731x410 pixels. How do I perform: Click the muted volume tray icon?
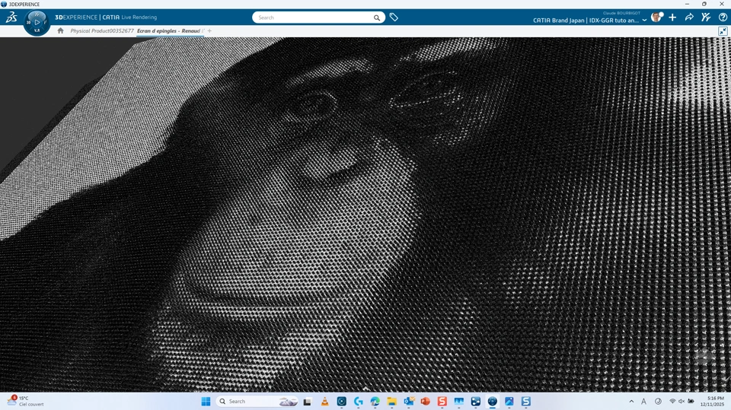(x=682, y=402)
